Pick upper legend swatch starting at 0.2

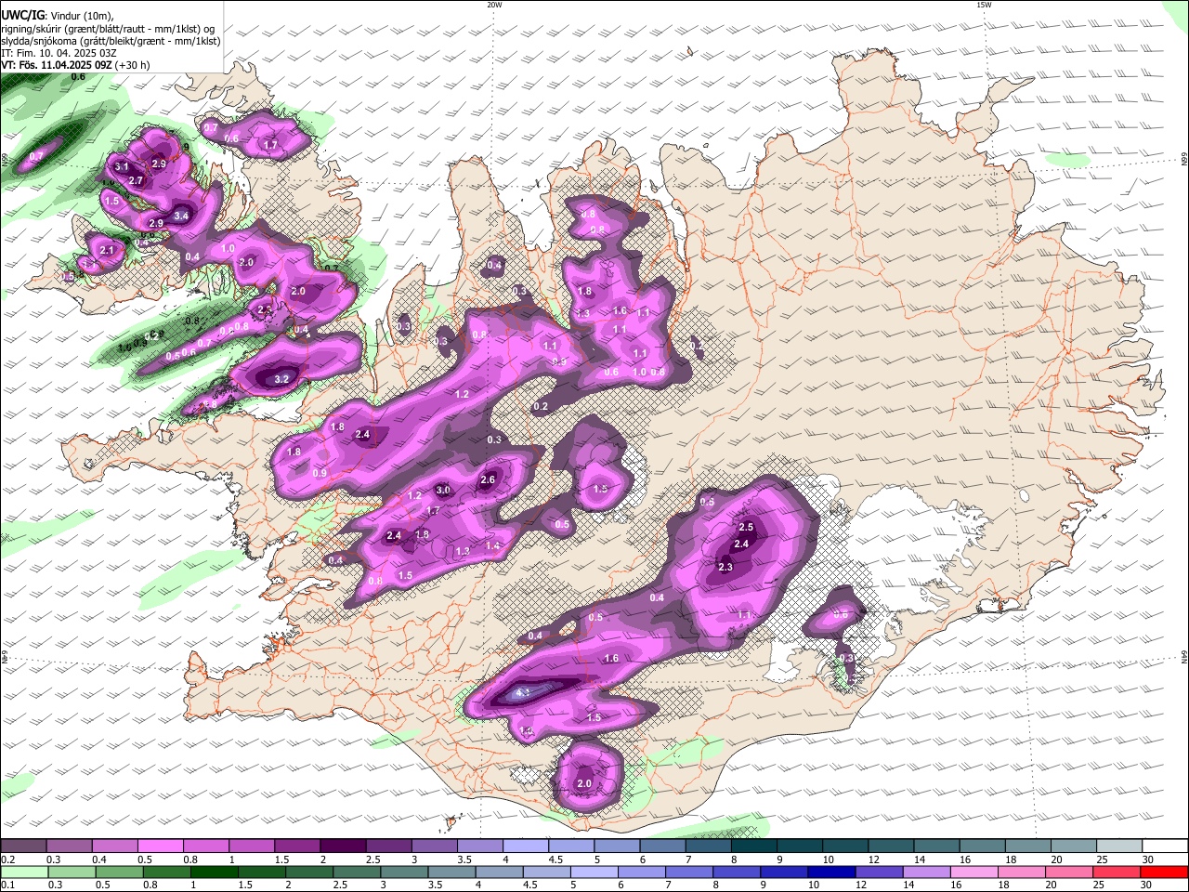click(x=23, y=846)
